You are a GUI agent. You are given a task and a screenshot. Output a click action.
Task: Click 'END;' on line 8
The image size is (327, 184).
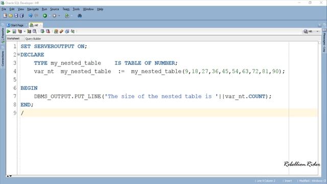27,105
